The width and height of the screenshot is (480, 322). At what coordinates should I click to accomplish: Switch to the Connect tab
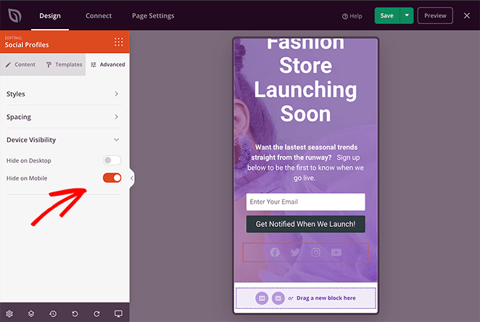[x=99, y=15]
